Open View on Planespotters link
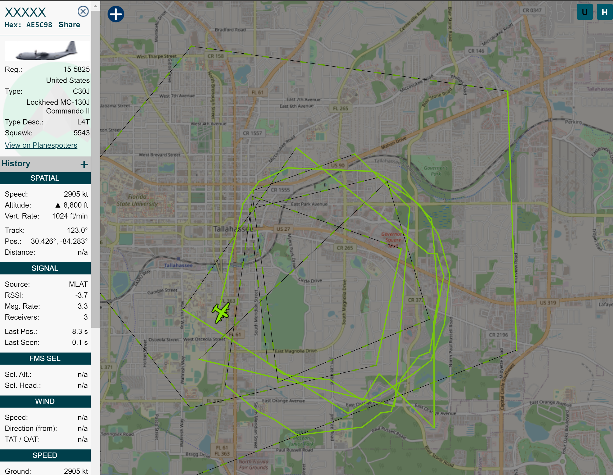Viewport: 613px width, 475px height. point(41,145)
